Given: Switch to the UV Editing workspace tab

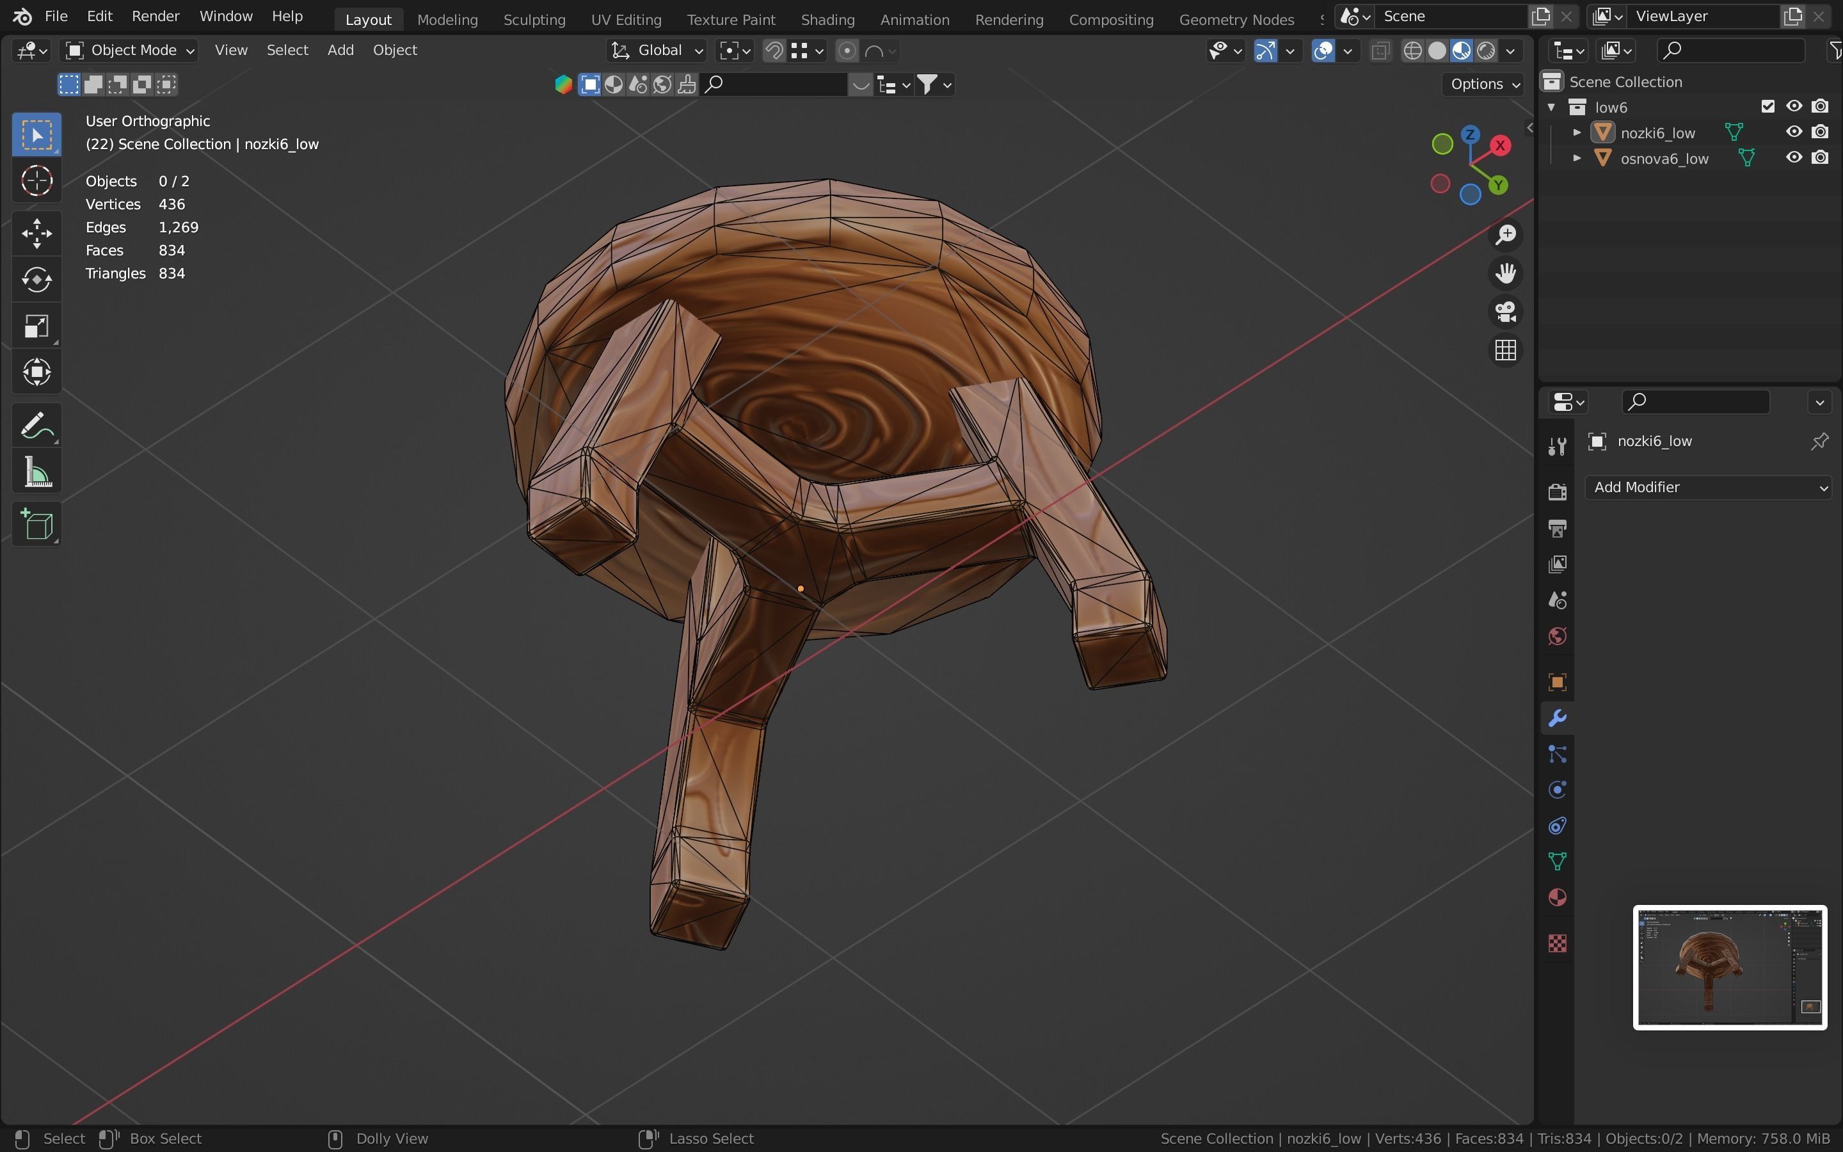Looking at the screenshot, I should 626,19.
